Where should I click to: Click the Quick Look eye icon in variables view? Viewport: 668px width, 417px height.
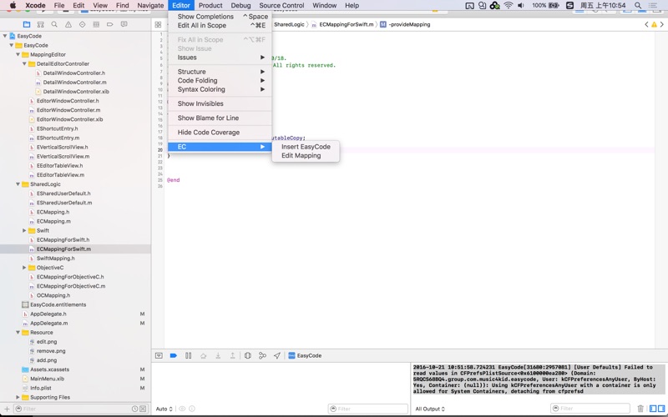point(182,409)
